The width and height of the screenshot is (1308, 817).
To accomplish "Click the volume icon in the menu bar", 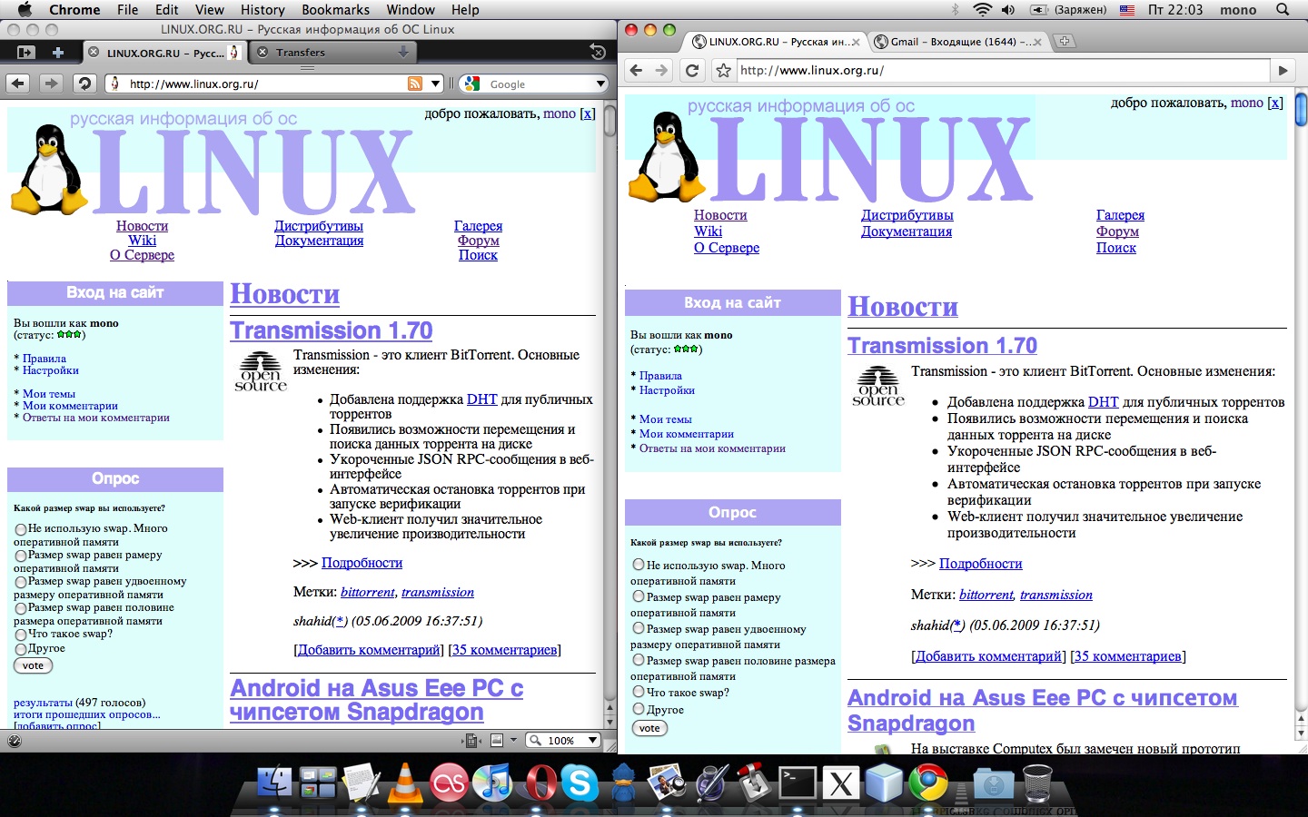I will coord(1008,10).
